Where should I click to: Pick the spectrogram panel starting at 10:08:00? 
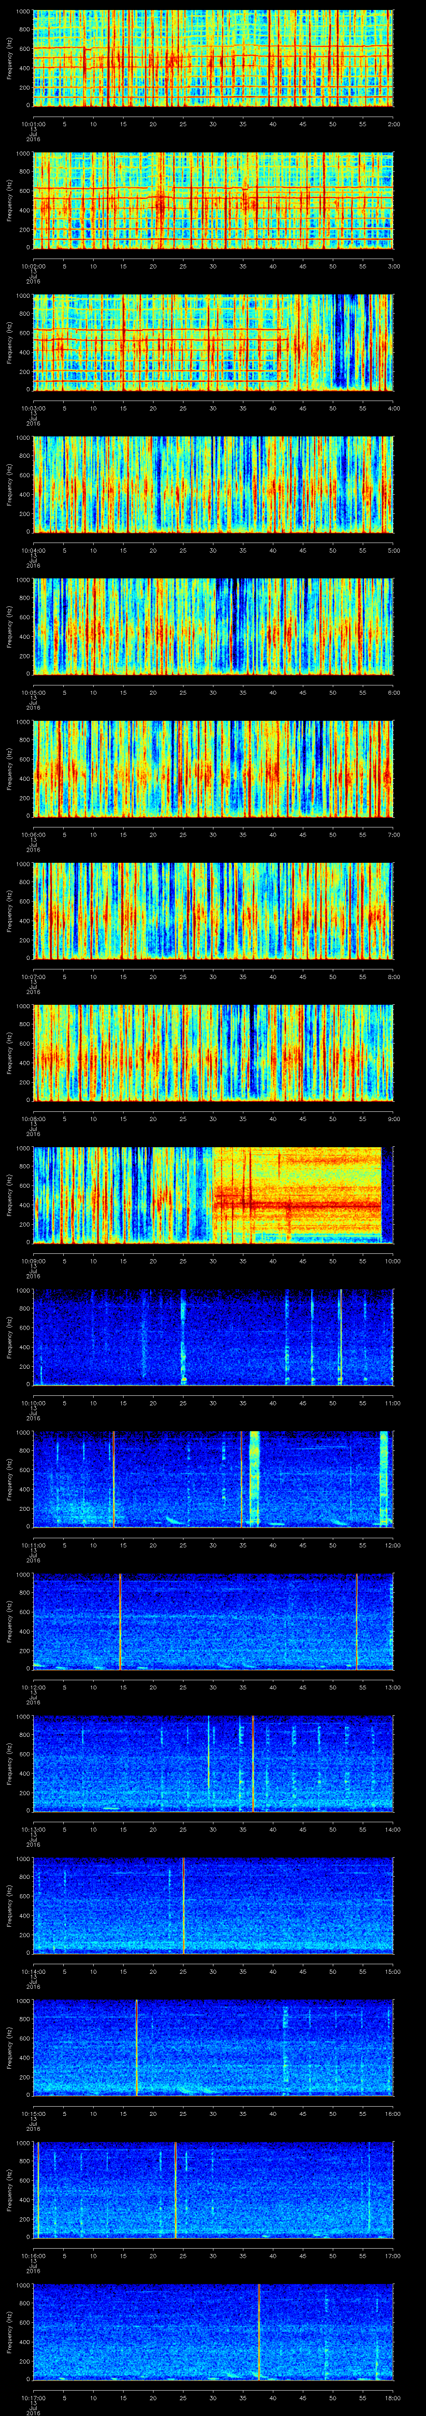(x=213, y=1052)
